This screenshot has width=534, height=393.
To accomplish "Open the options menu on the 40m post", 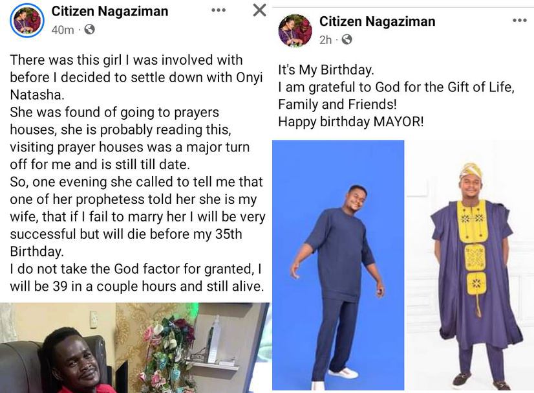I will [219, 10].
